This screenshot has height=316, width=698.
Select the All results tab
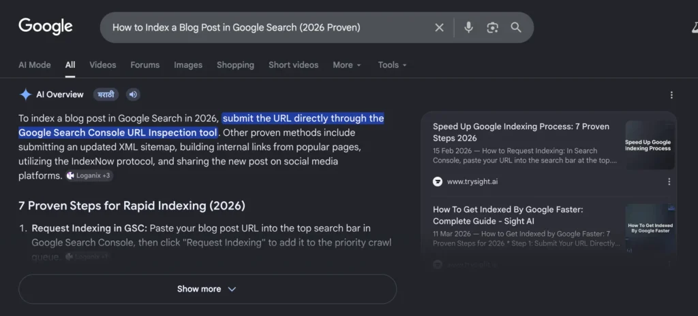pos(70,65)
